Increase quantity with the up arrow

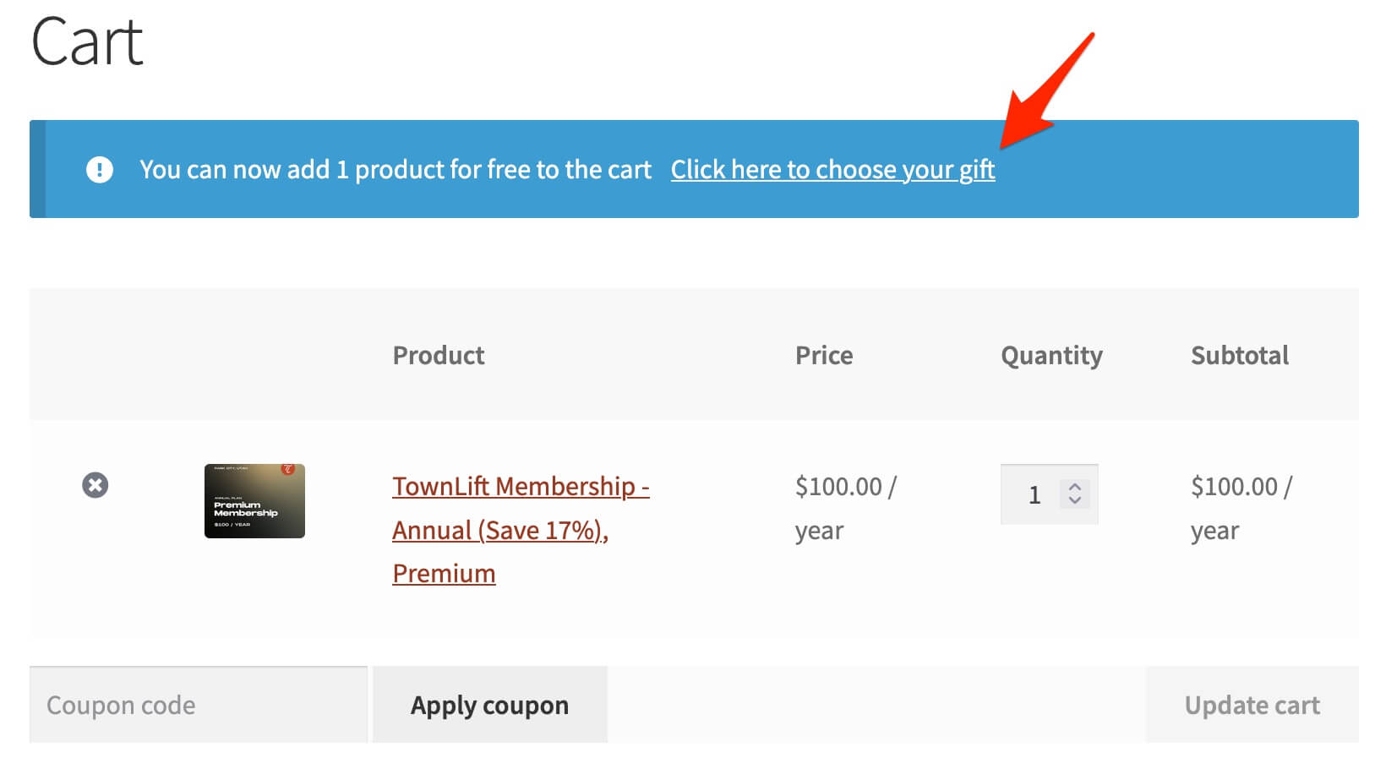[x=1075, y=487]
